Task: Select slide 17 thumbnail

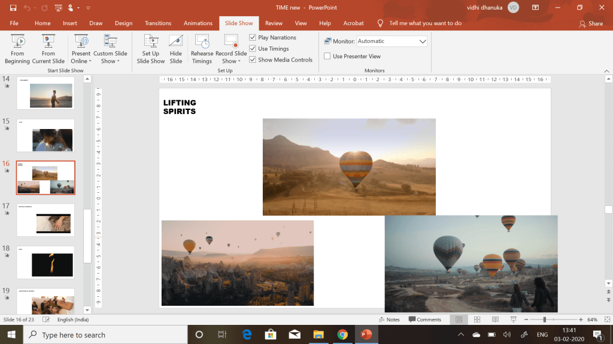Action: (46, 220)
